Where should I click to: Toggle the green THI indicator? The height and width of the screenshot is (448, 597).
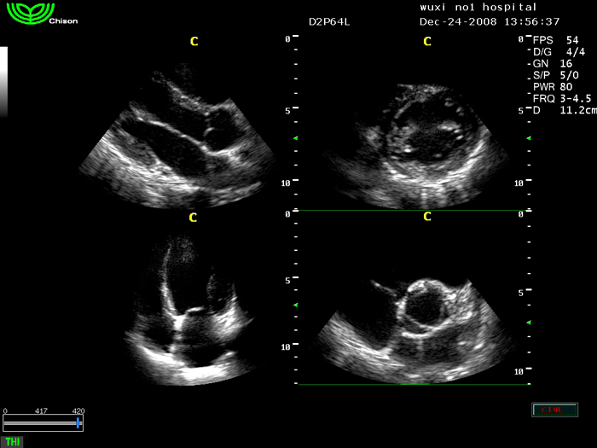pos(12,441)
